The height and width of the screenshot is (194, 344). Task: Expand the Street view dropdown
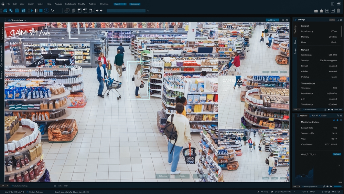point(25,20)
